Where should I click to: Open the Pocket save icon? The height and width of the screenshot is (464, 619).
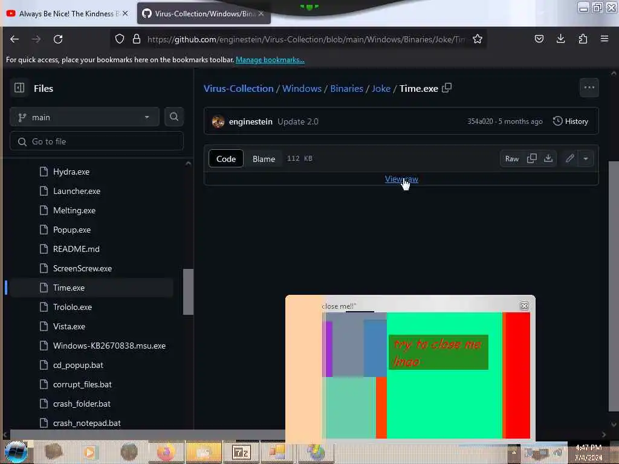pyautogui.click(x=539, y=39)
